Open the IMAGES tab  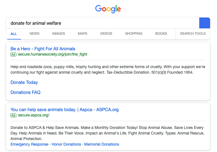coord(58,34)
